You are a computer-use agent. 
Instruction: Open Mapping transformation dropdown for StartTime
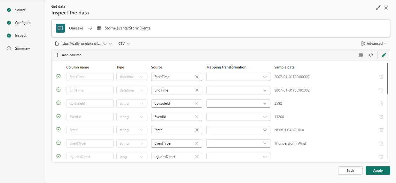pyautogui.click(x=238, y=77)
